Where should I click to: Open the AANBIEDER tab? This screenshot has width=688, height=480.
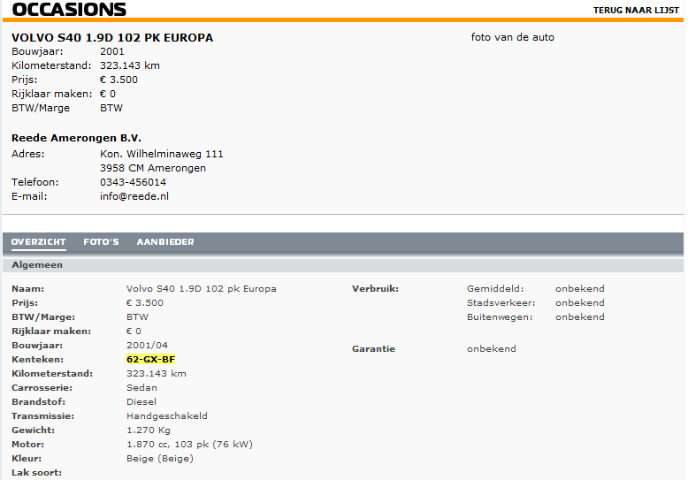click(x=165, y=241)
